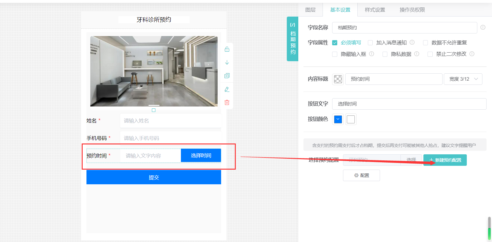Open the blue button color dropdown

pos(338,119)
